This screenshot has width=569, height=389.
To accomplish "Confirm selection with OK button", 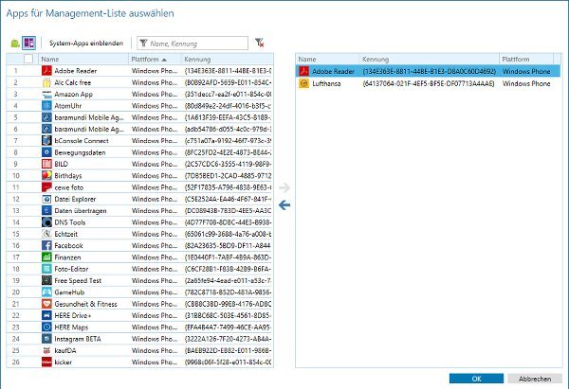I will pos(476,379).
